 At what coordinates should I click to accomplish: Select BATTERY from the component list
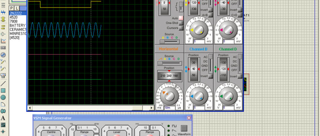coord(17,26)
